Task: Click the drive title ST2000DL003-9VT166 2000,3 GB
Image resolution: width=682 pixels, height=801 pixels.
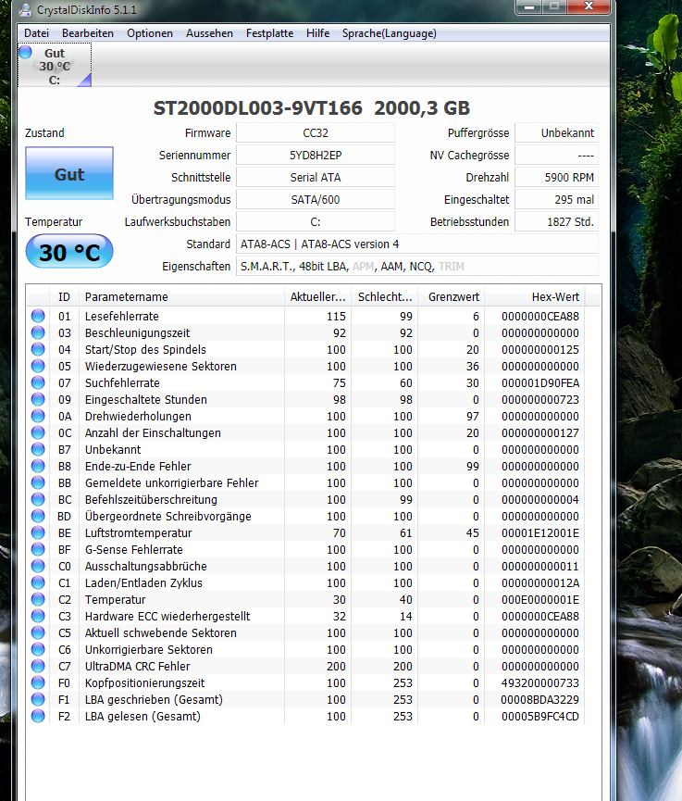Action: [x=312, y=107]
